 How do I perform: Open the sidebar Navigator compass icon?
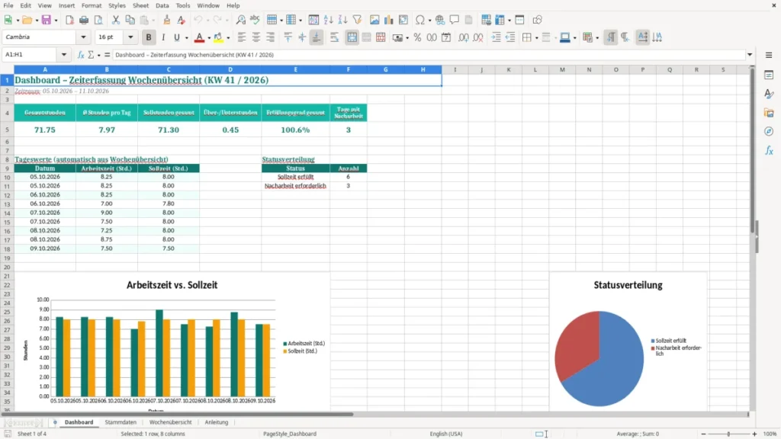[769, 131]
